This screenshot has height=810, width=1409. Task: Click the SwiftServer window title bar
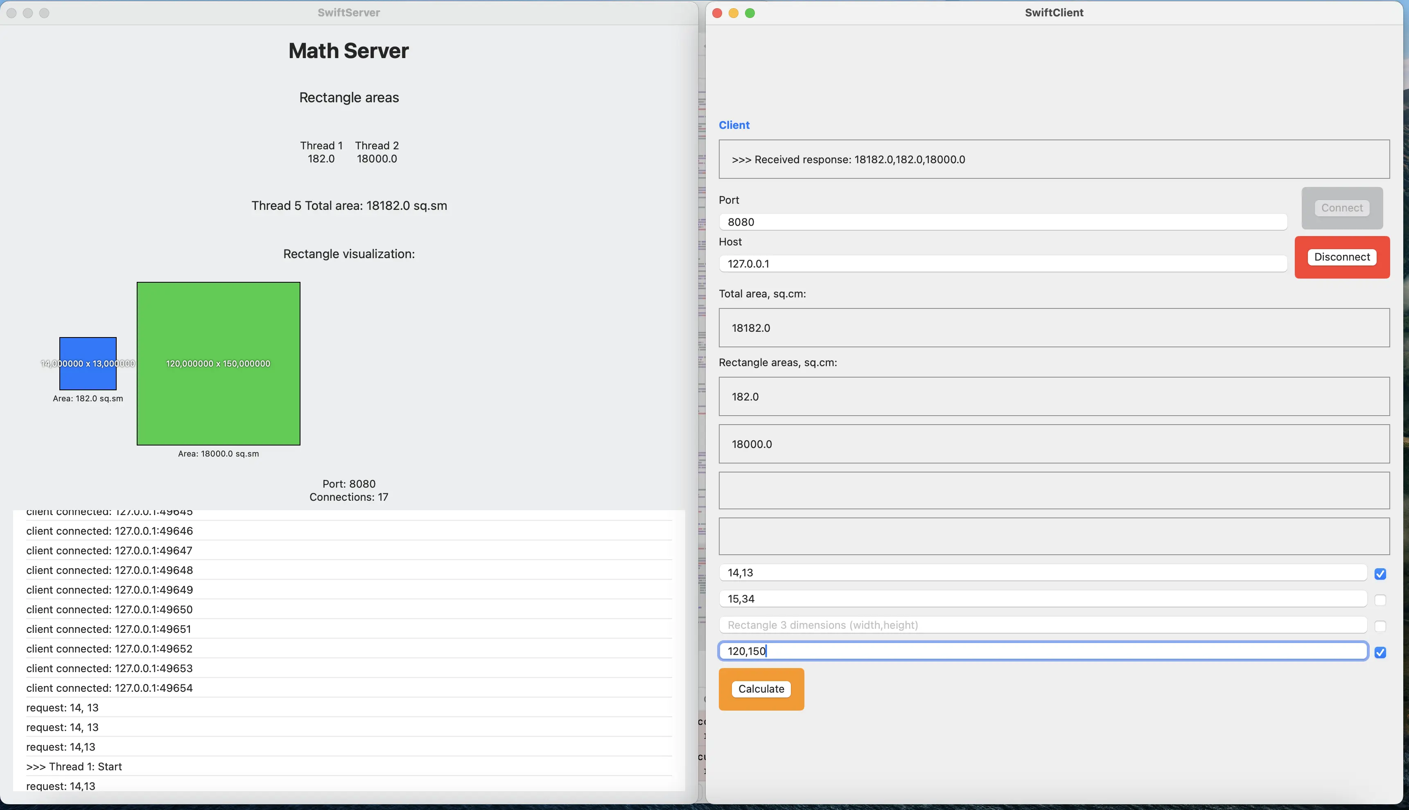348,13
